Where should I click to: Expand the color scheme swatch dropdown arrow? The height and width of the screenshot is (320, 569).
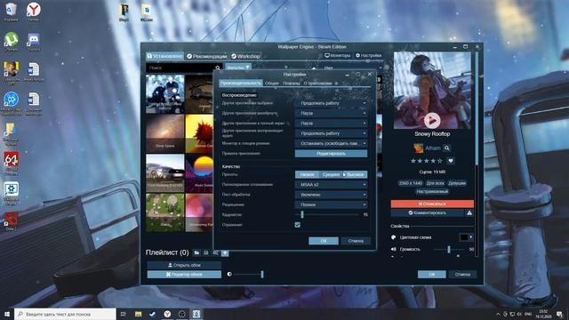470,237
